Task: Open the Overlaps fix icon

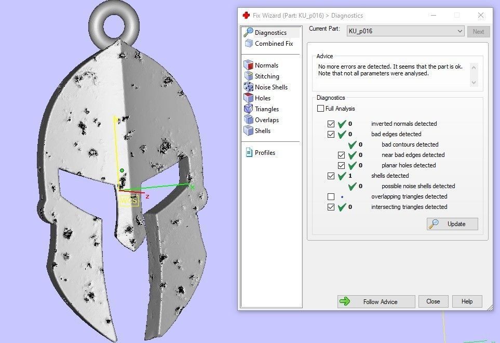Action: (x=248, y=120)
